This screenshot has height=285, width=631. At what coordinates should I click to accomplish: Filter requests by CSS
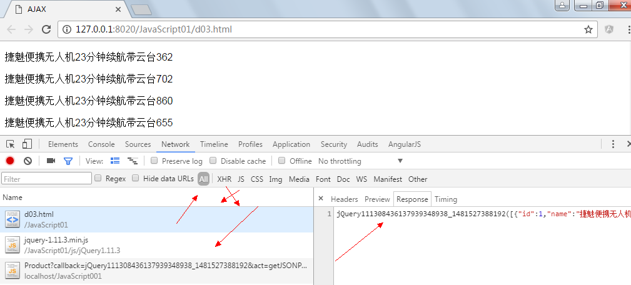[x=257, y=179]
